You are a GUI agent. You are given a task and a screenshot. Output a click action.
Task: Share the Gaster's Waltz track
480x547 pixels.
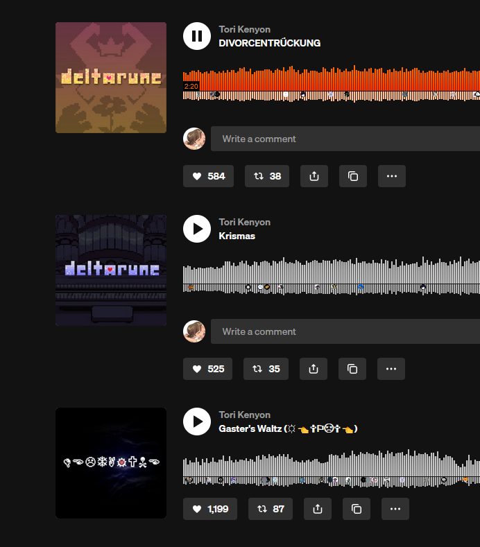point(318,509)
